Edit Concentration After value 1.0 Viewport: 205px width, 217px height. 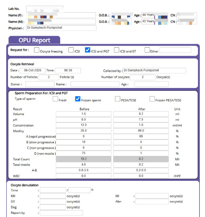pyautogui.click(x=141, y=125)
